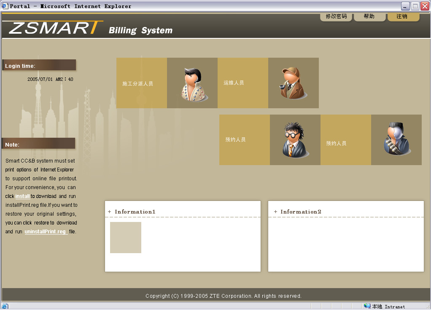This screenshot has height=310, width=431.
Task: Open 修改密码 to change password
Action: pyautogui.click(x=336, y=16)
